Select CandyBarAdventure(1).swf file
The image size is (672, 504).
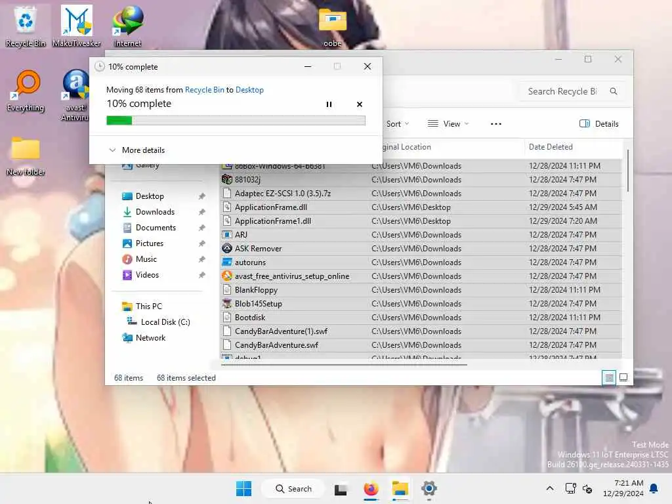click(x=421, y=331)
